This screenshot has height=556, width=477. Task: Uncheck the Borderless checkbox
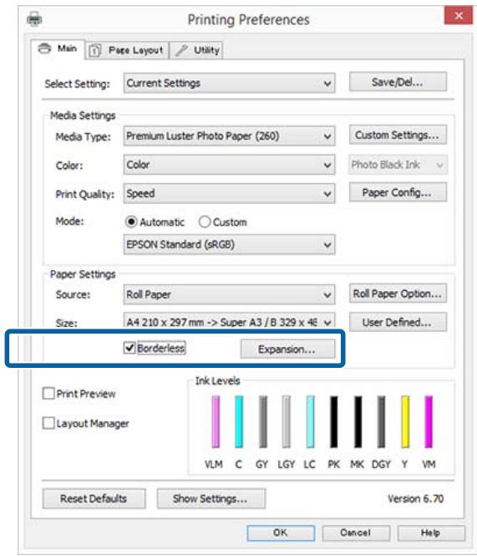pos(129,348)
